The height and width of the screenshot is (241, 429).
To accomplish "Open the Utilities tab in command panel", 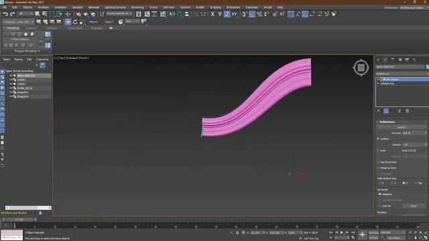I will click(x=414, y=60).
